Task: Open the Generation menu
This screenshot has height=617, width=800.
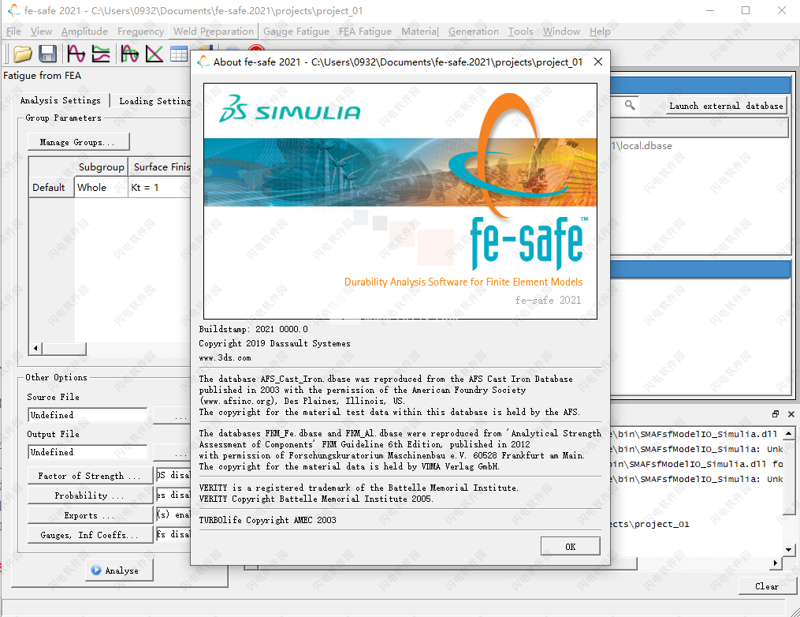Action: (x=474, y=31)
